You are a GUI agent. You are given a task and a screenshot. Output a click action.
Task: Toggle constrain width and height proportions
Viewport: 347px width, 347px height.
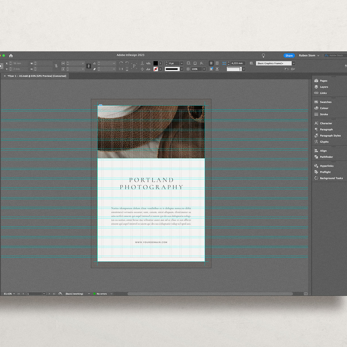click(x=56, y=66)
